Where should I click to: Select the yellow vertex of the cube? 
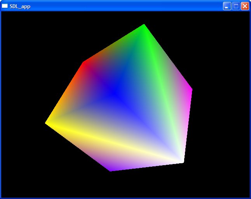point(47,123)
